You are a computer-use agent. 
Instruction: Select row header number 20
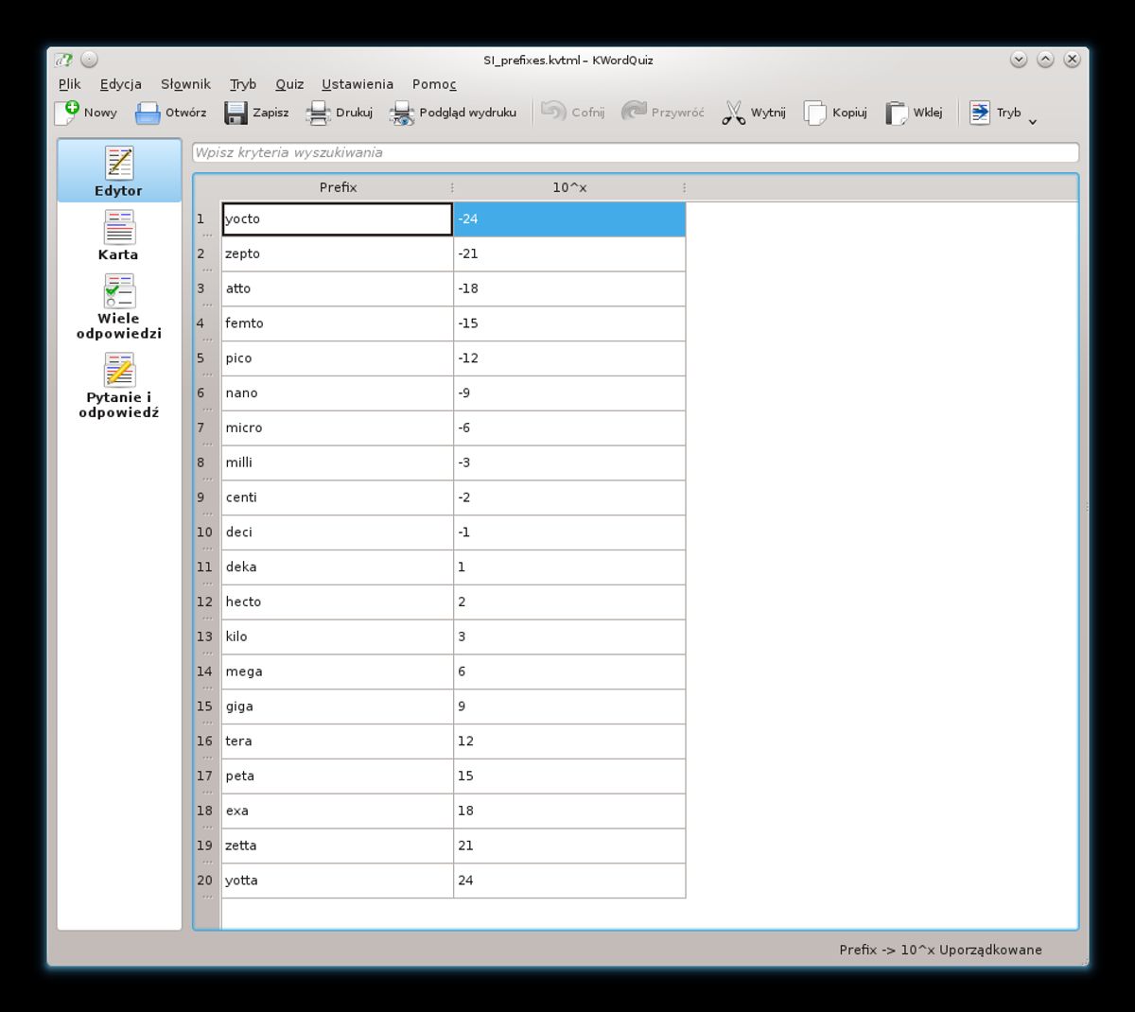coord(206,881)
